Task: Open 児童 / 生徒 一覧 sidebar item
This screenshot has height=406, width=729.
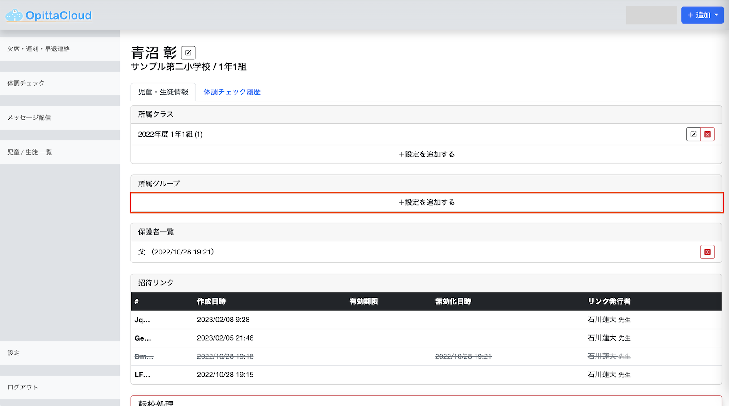Action: (60, 152)
